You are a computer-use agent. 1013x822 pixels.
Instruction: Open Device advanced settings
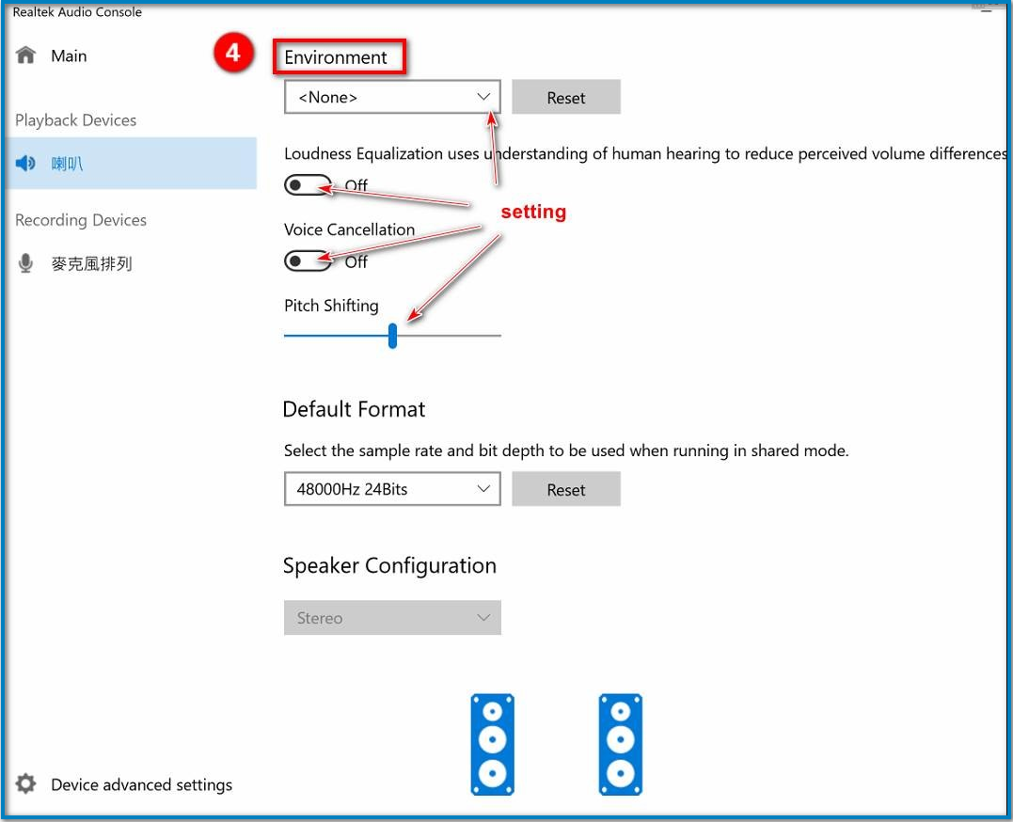pos(141,784)
